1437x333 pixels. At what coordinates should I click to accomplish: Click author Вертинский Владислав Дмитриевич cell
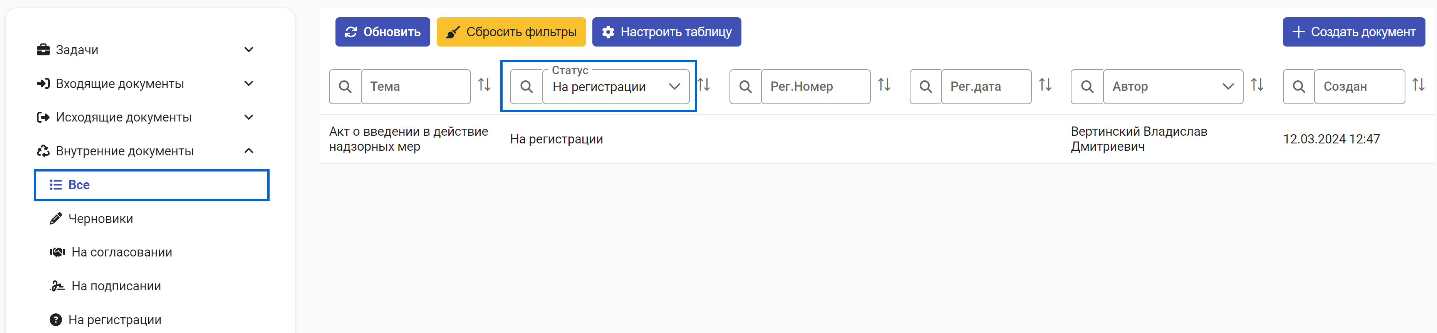point(1139,139)
